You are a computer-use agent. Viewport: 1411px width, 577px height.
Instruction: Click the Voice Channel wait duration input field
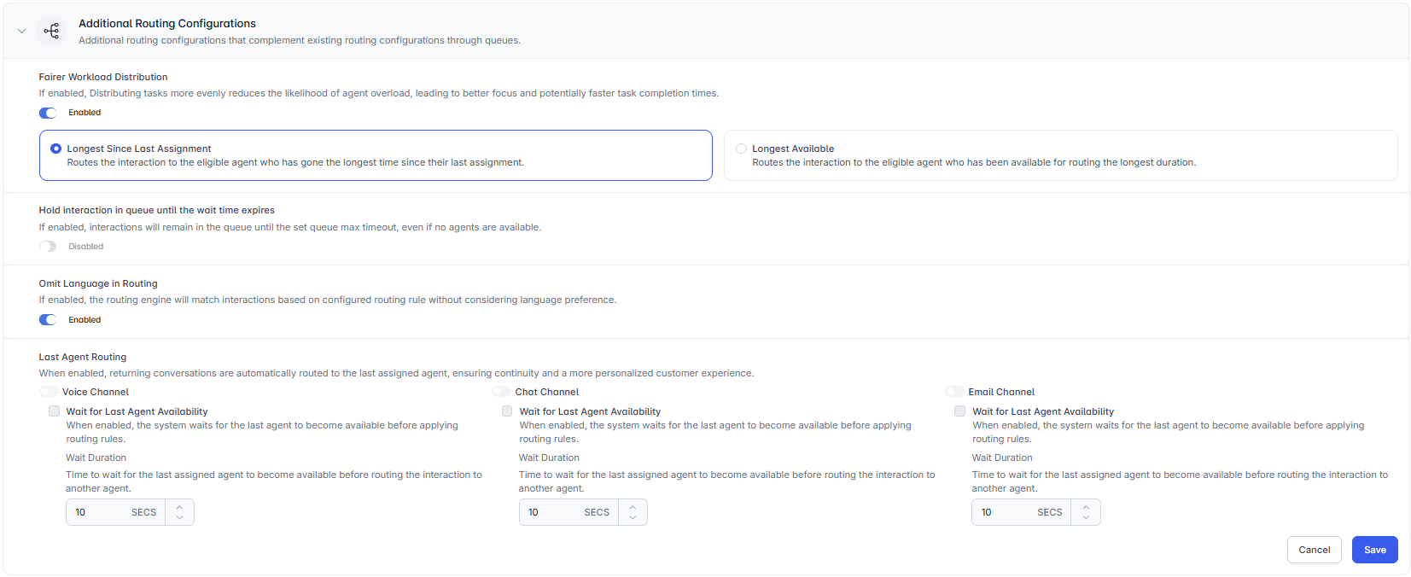pyautogui.click(x=115, y=512)
